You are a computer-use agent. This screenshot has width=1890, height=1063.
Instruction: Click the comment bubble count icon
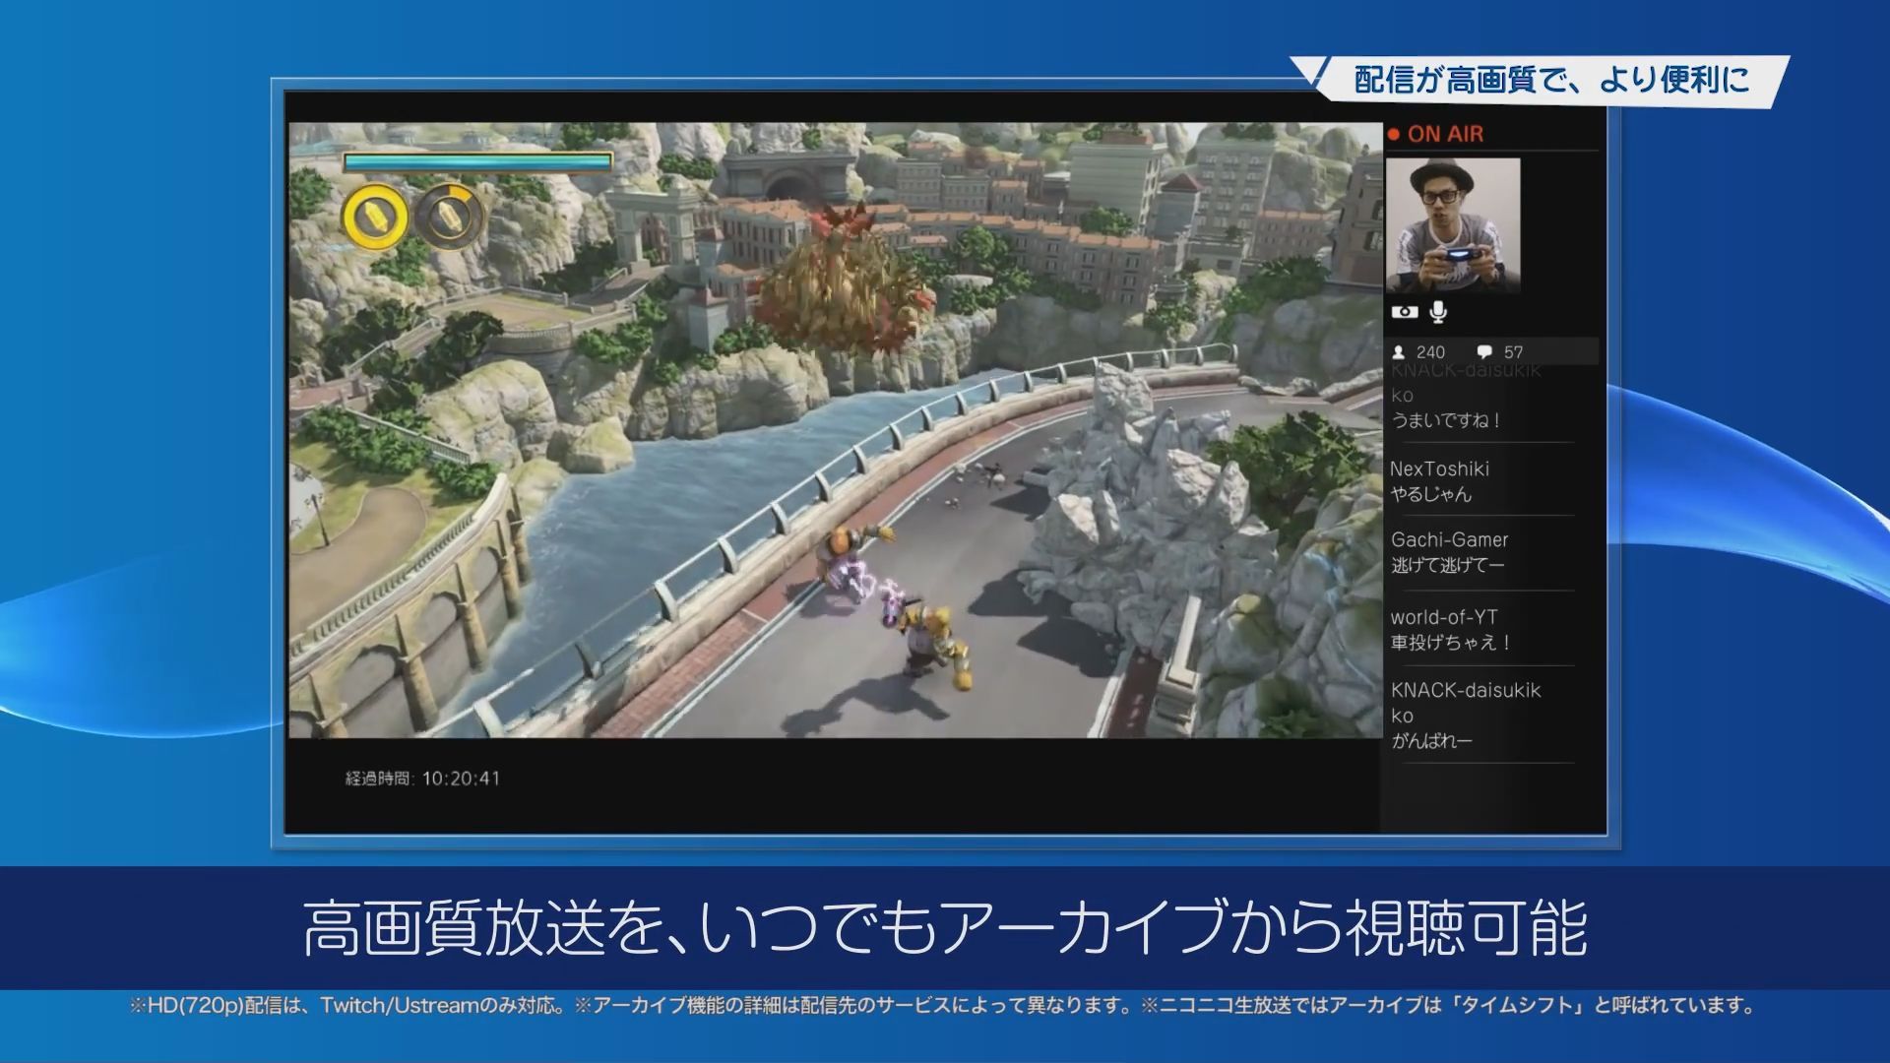[1484, 352]
